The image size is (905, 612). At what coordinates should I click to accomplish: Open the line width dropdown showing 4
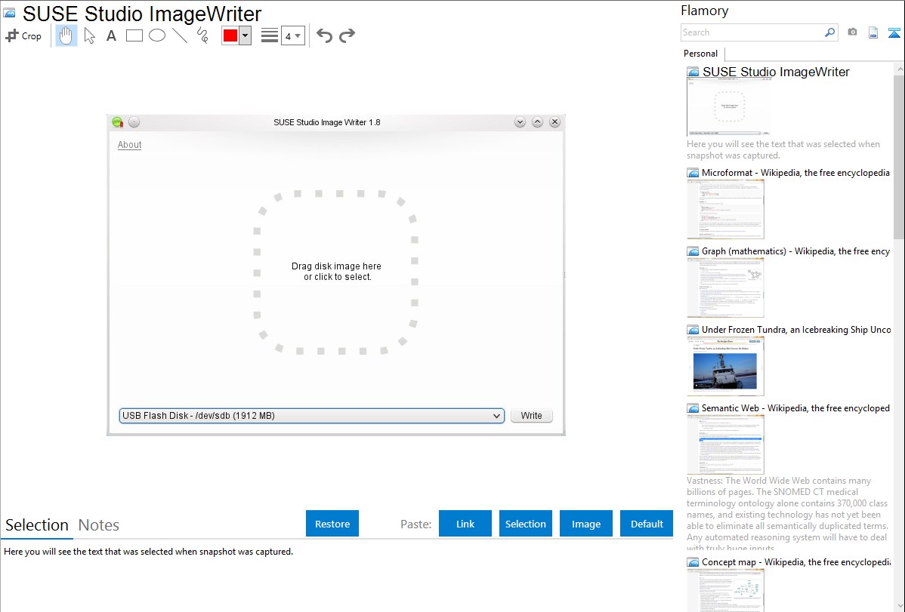point(292,35)
